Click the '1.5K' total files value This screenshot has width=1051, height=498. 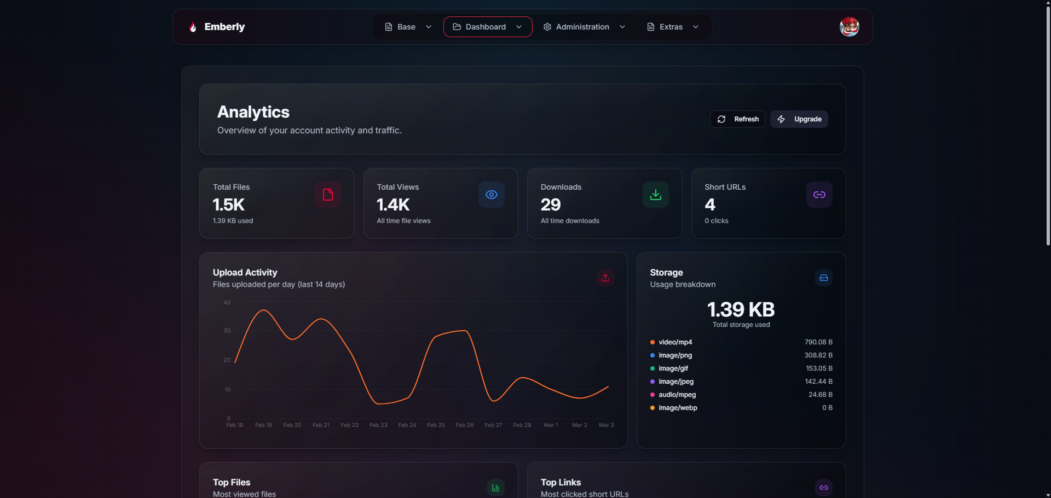229,204
